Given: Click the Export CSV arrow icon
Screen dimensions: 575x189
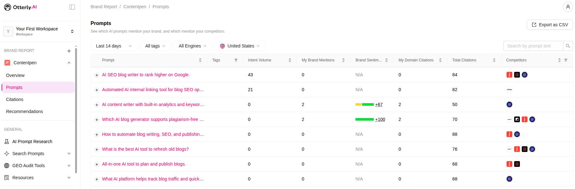Looking at the screenshot, I should point(534,25).
